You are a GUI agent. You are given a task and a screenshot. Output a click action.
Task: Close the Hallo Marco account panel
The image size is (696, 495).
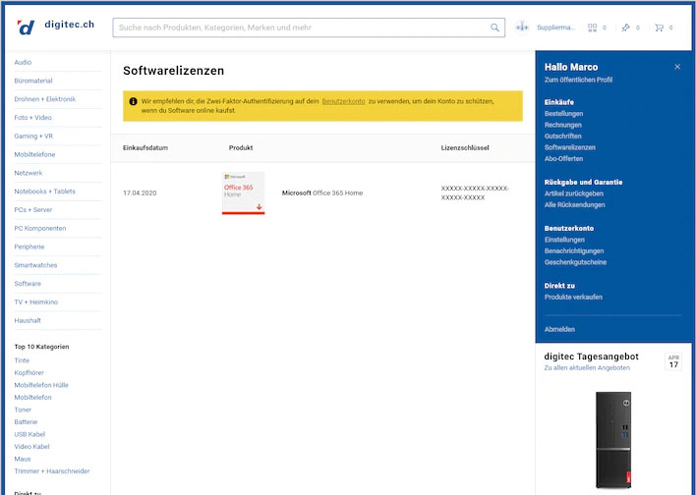tap(677, 67)
